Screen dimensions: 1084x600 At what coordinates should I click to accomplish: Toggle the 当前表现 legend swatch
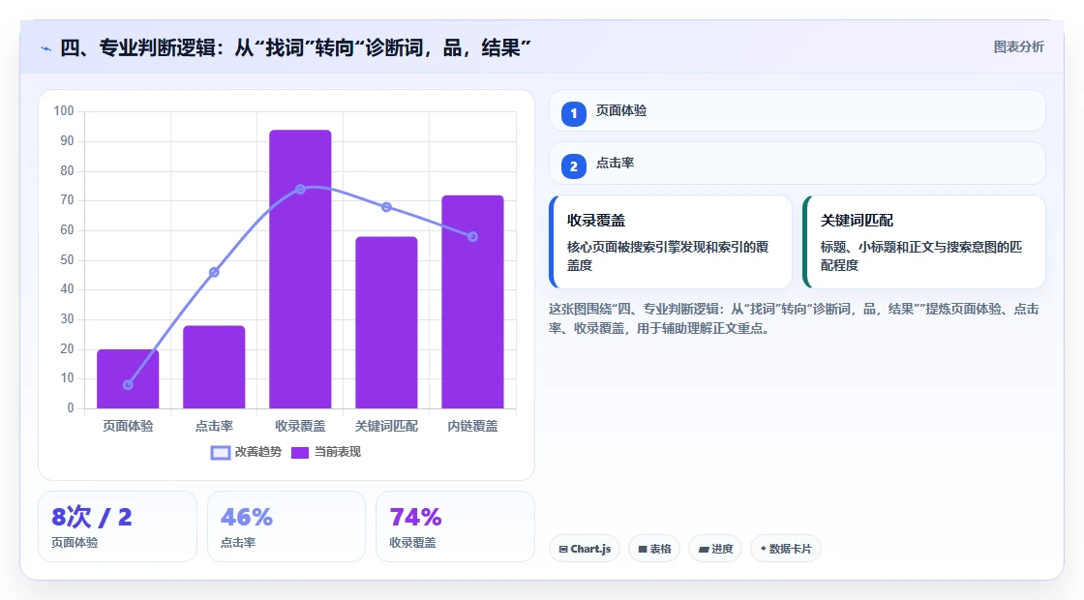(299, 453)
